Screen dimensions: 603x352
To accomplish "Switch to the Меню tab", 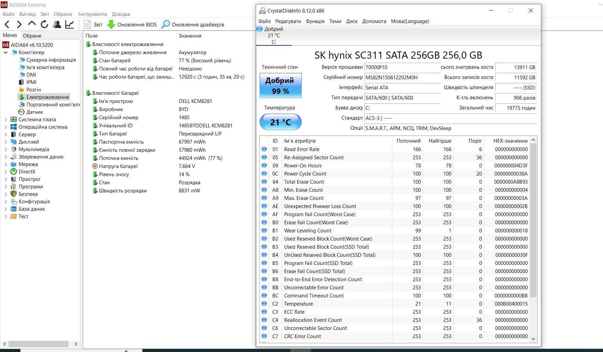I will tap(10, 35).
